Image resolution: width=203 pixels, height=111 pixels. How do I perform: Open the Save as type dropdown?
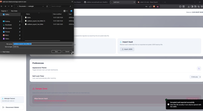[x=43, y=47]
